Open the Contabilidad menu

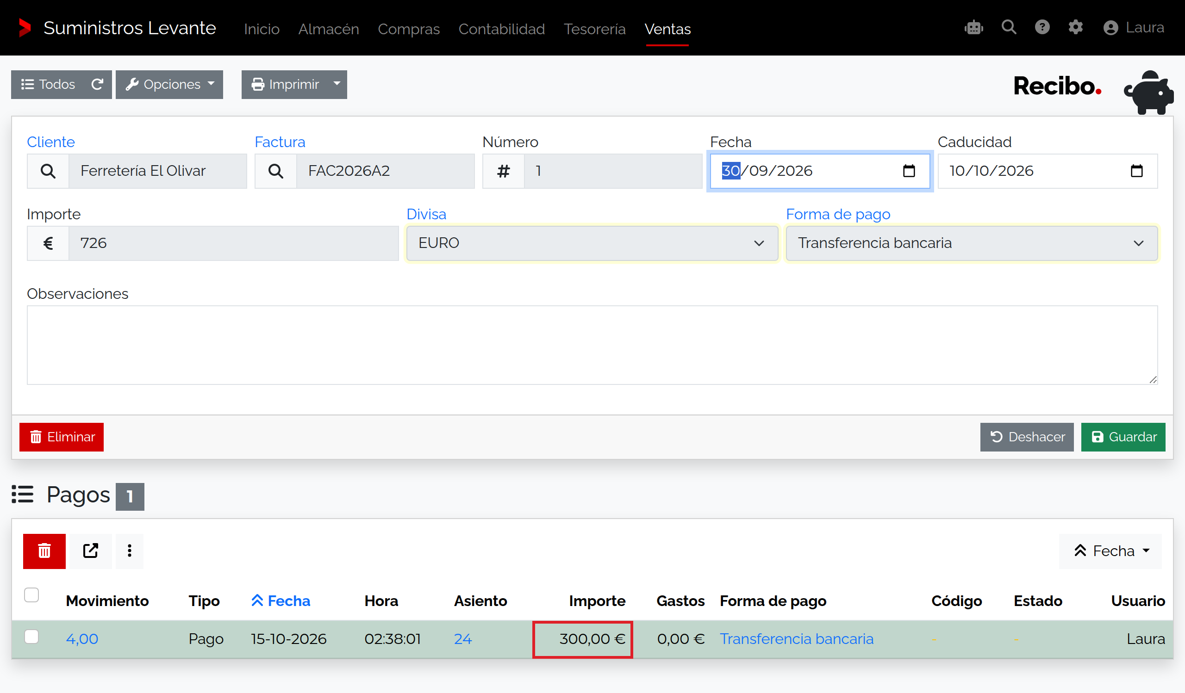502,29
